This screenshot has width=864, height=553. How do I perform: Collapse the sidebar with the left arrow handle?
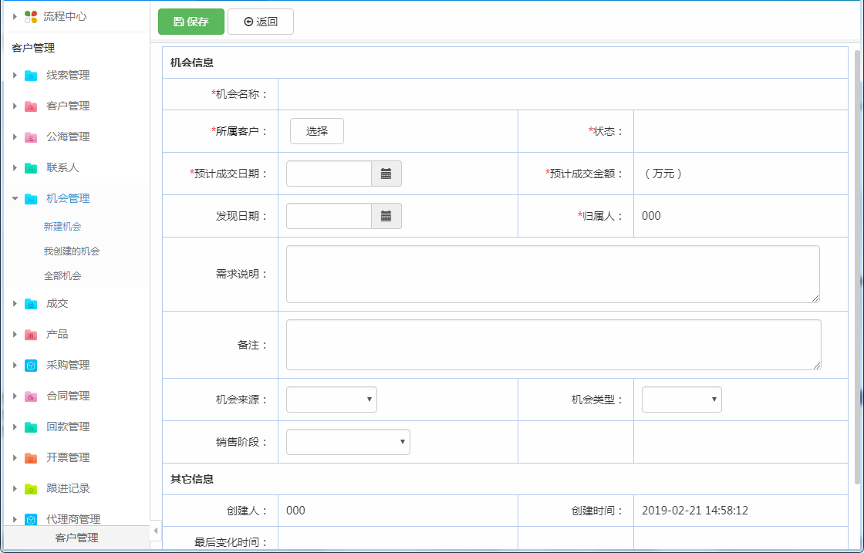tap(156, 531)
